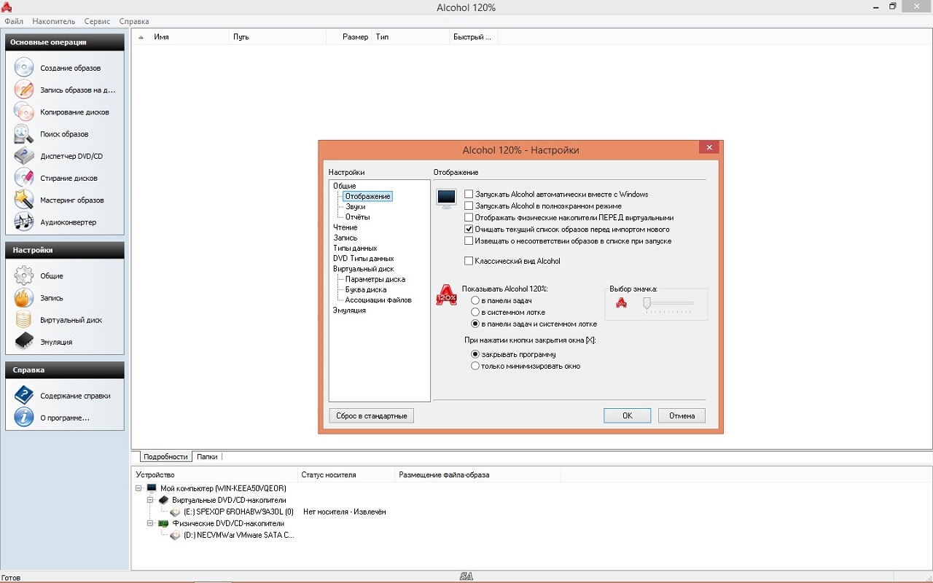Viewport: 933px width, 583px height.
Task: Click the Содержание справки help icon
Action: point(24,396)
